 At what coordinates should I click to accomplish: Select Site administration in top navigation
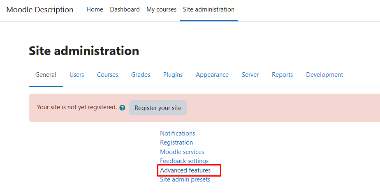pyautogui.click(x=209, y=9)
